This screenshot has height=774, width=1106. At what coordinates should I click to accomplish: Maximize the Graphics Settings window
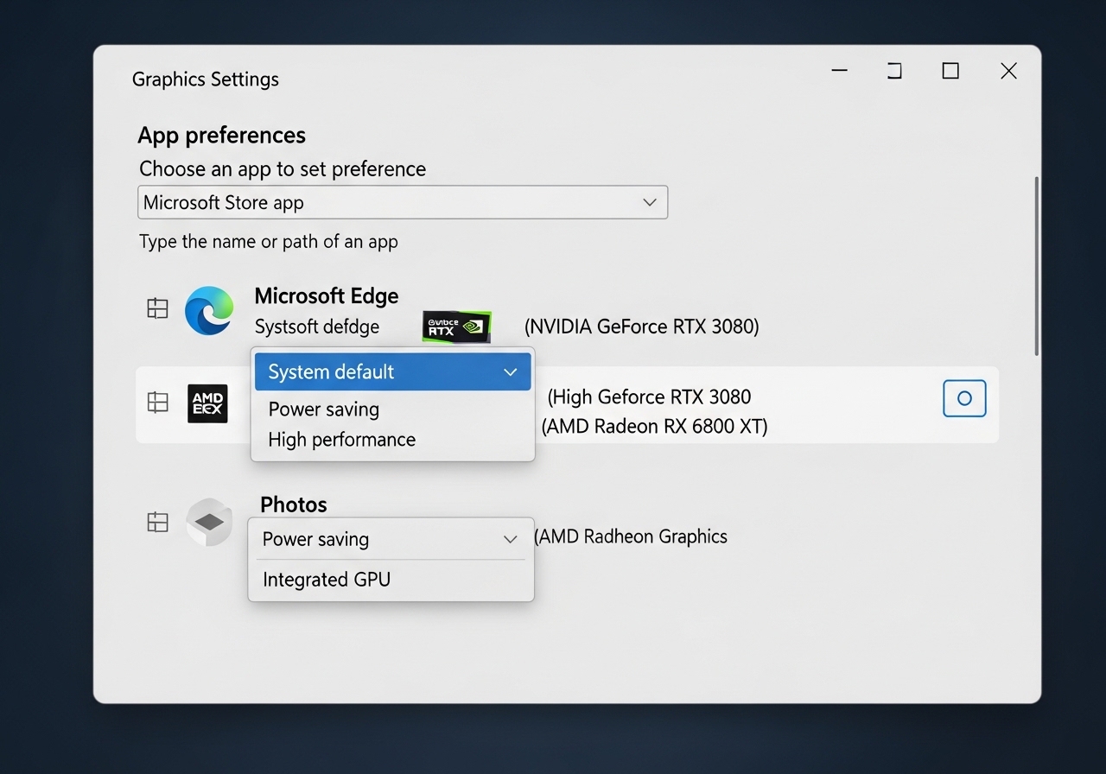[950, 71]
